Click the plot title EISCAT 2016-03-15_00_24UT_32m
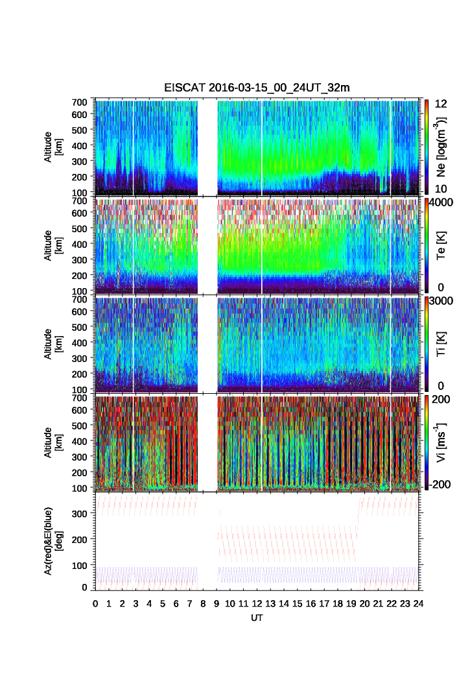The width and height of the screenshot is (459, 689). 257,88
